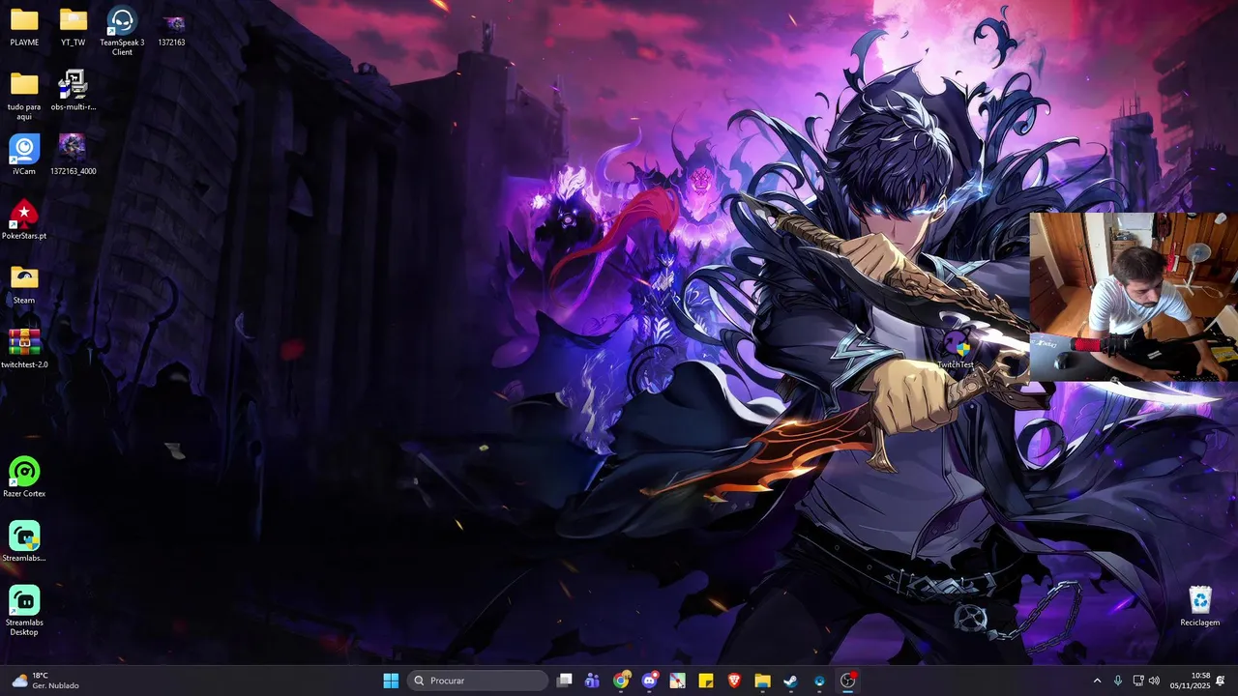Open Google Chrome from taskbar
Image resolution: width=1238 pixels, height=696 pixels.
[621, 681]
